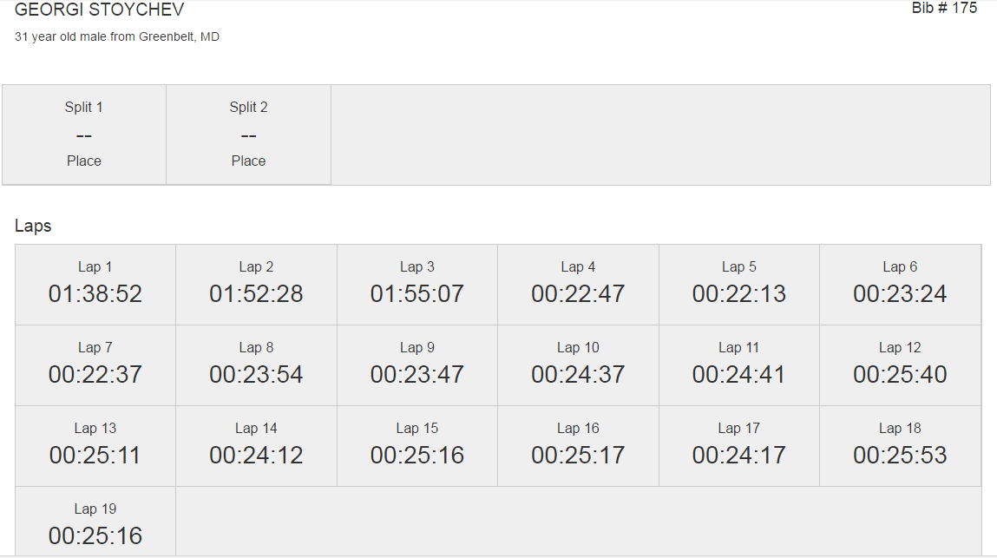
Task: Select the Lap 9 time 00:23:47
Action: point(417,375)
